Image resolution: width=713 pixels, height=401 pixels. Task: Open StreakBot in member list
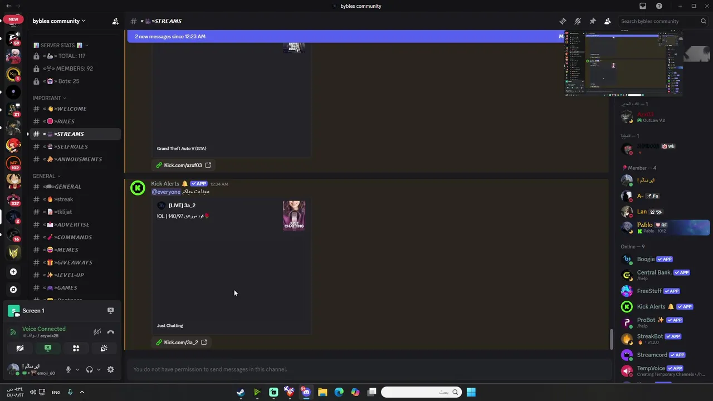(665, 339)
